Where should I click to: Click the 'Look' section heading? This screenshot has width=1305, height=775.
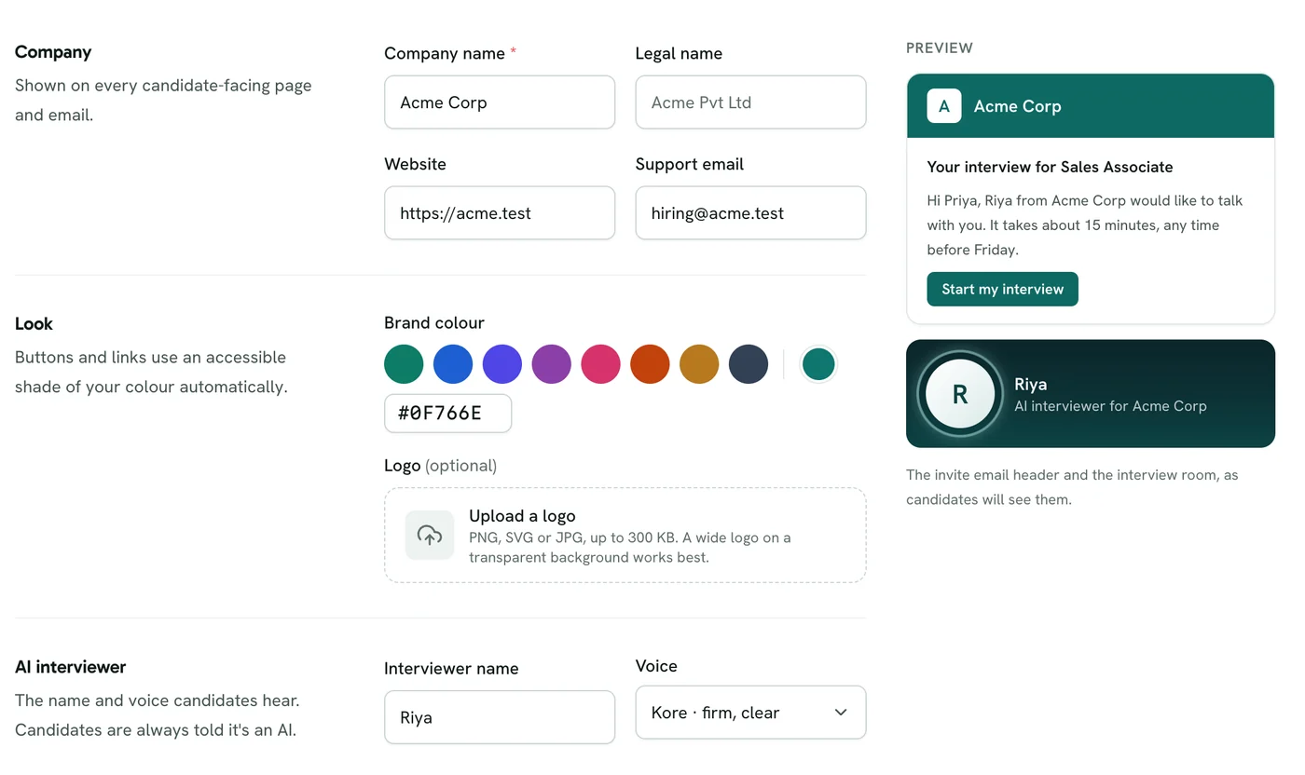(34, 324)
